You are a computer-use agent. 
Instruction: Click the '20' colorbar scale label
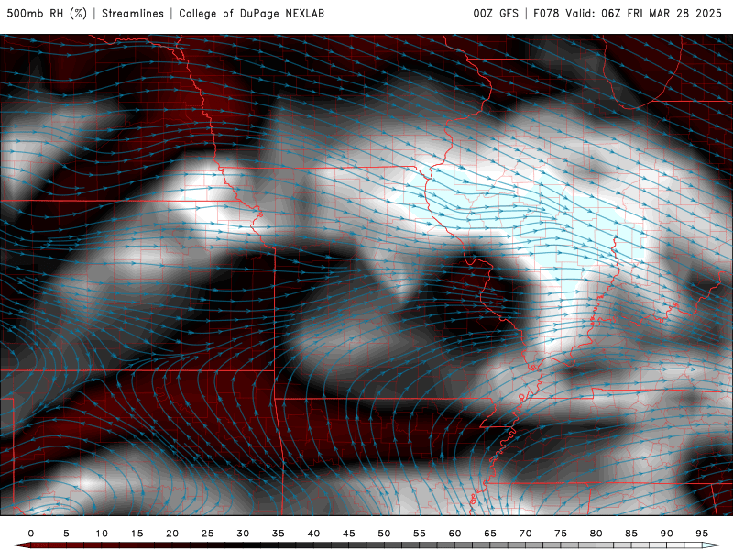(172, 533)
